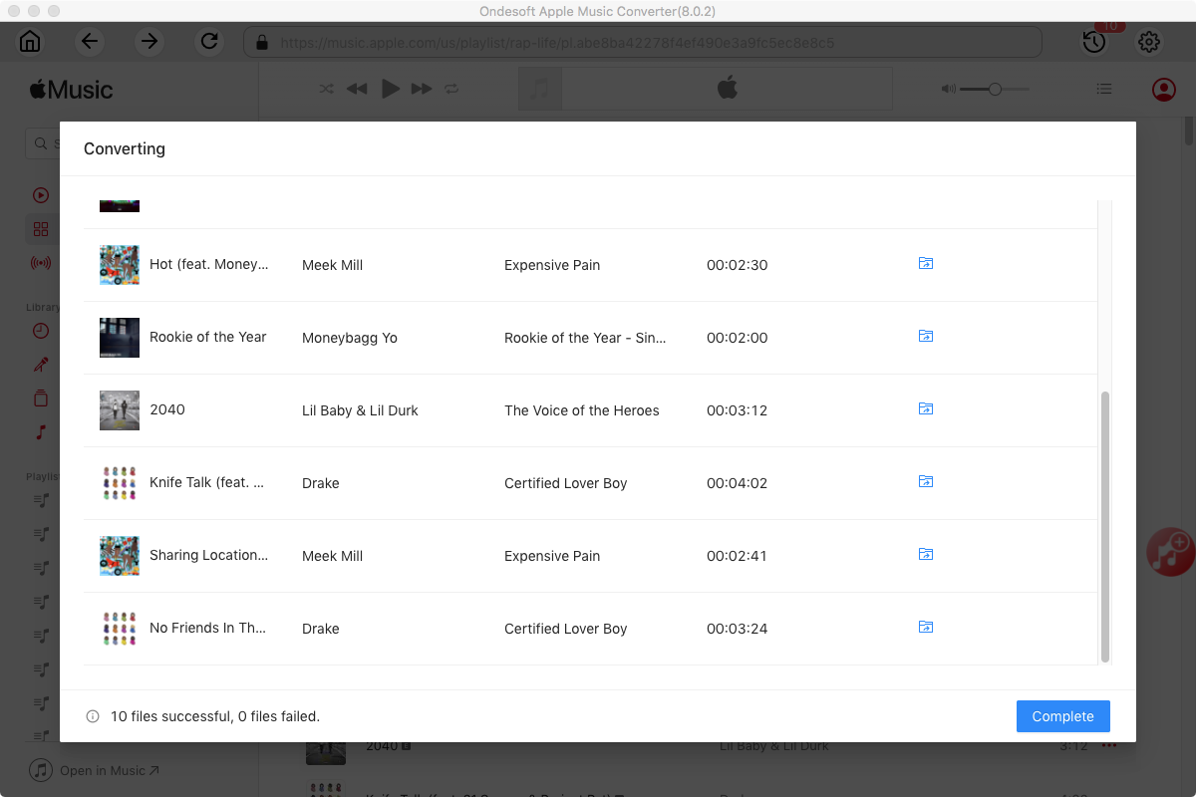1196x797 pixels.
Task: Click the Rookie of the Year album thumbnail
Action: pos(120,338)
